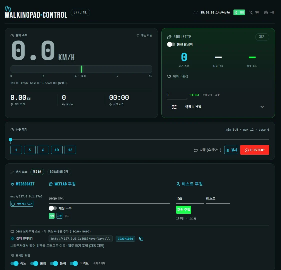Click the 리셋 link in Roulette
This screenshot has width=281, height=270.
217,95
